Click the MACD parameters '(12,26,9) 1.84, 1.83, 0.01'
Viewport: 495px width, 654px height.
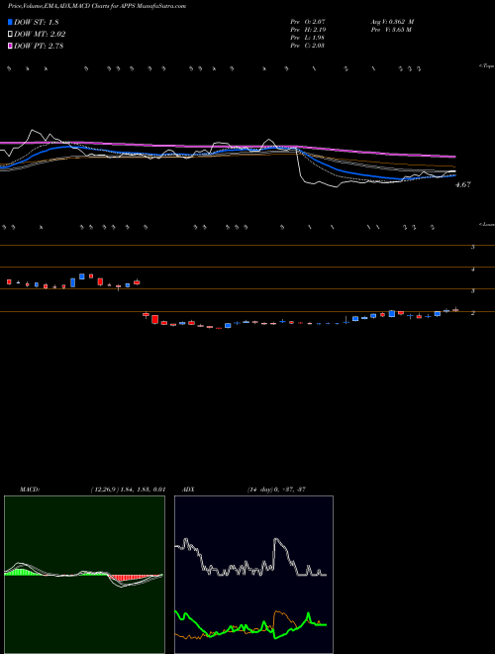(x=128, y=490)
